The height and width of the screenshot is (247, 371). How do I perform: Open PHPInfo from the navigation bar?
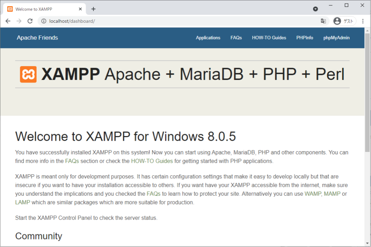pyautogui.click(x=304, y=38)
